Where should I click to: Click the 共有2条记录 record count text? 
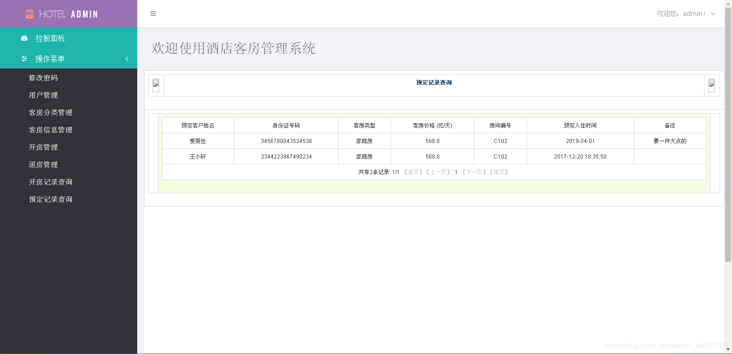pos(374,172)
